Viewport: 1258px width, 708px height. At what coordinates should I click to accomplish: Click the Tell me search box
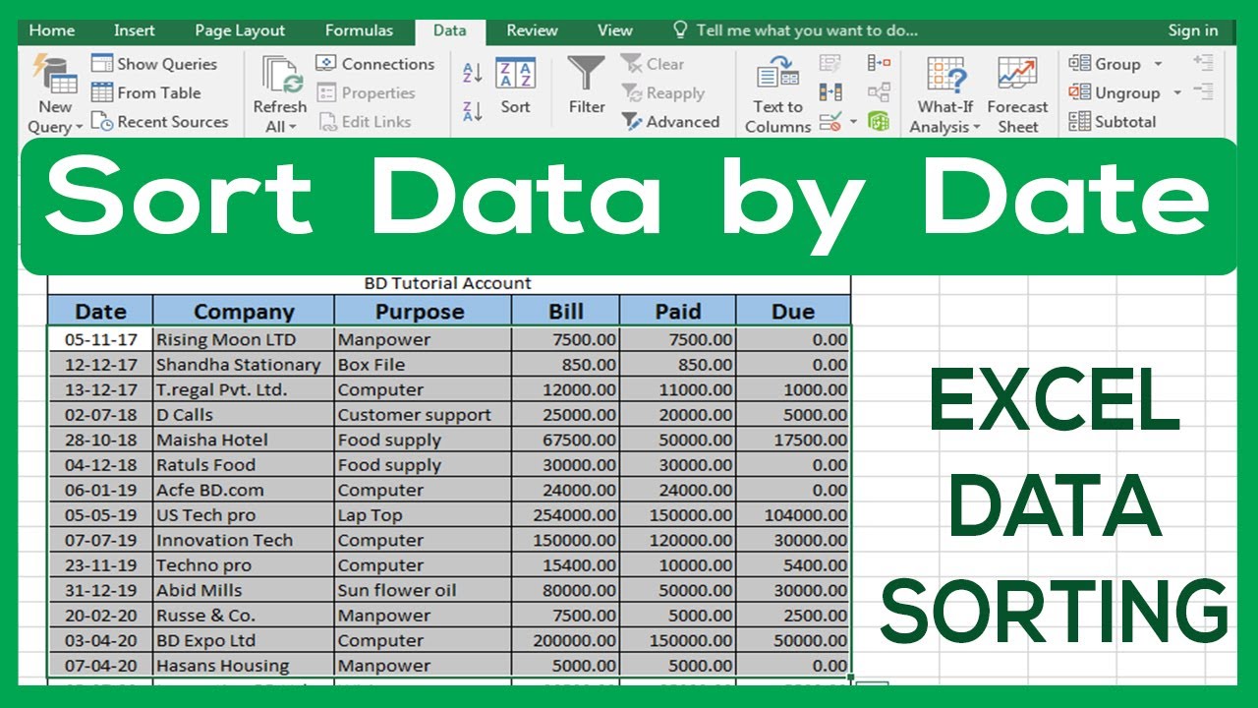(795, 30)
